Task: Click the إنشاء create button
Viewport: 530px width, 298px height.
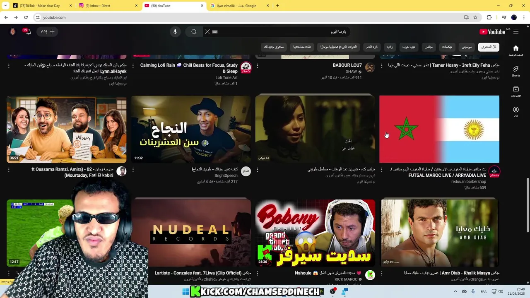Action: pyautogui.click(x=48, y=31)
